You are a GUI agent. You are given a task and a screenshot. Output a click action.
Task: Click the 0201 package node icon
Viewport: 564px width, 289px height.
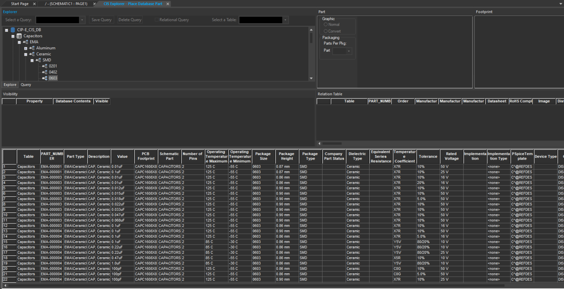click(45, 66)
